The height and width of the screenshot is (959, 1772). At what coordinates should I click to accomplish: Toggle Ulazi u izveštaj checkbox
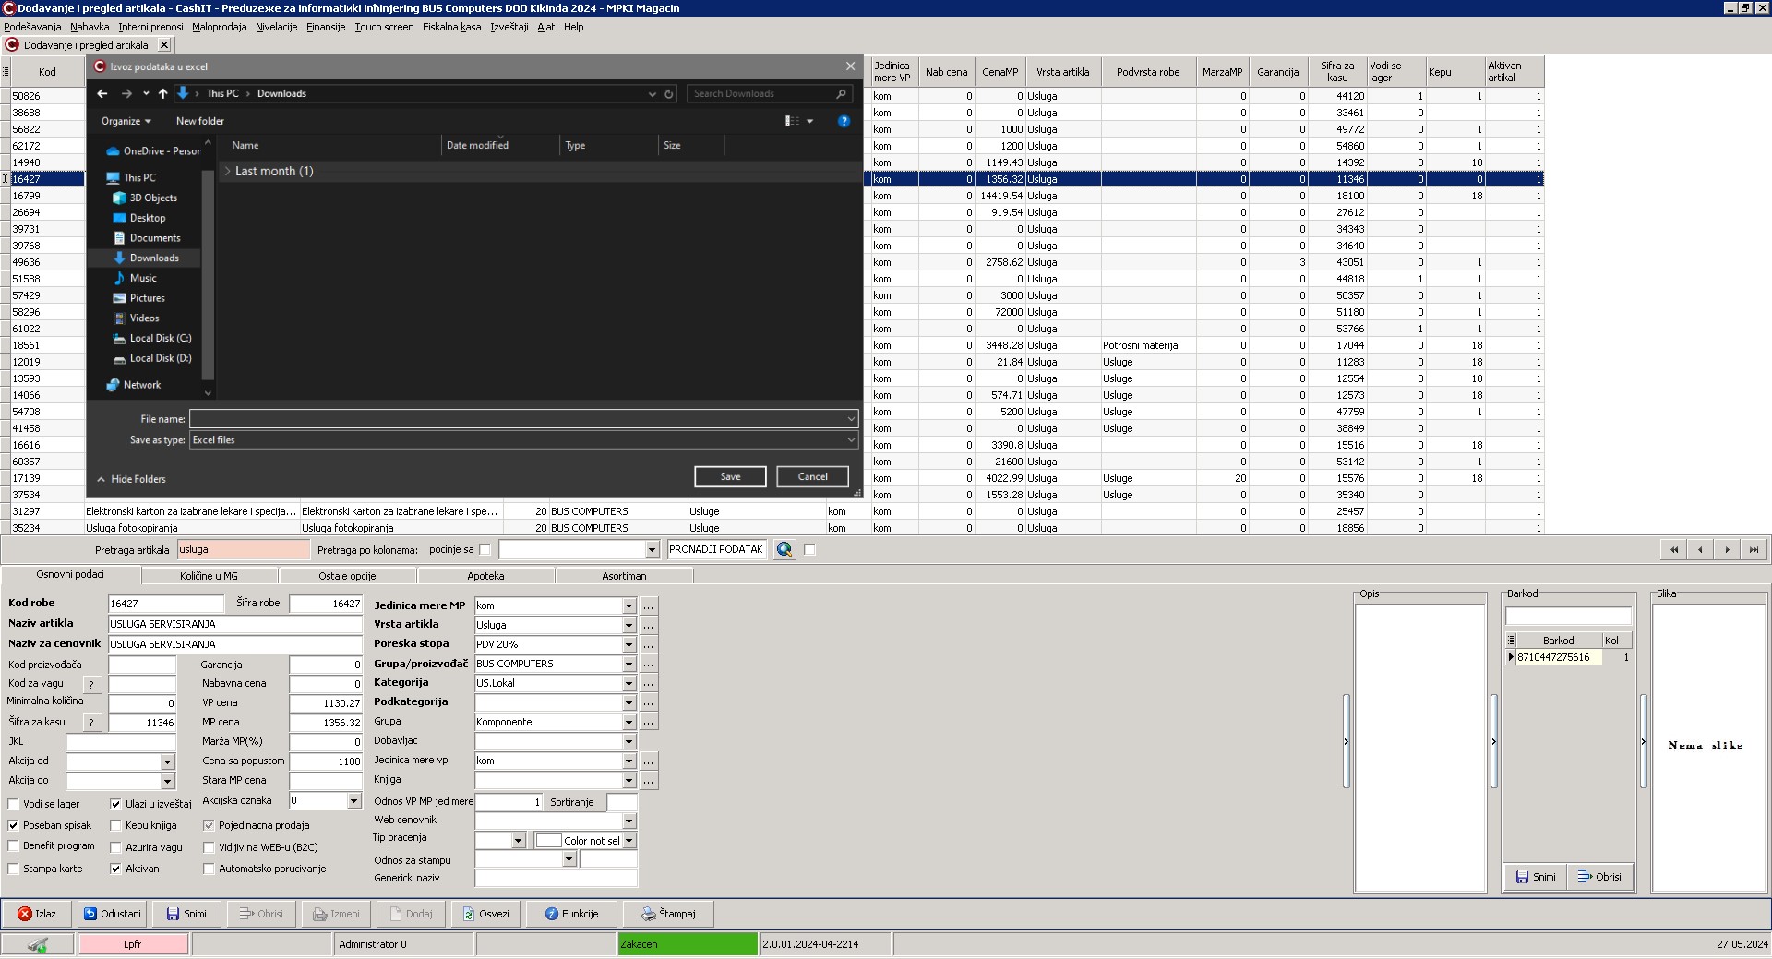coord(115,804)
